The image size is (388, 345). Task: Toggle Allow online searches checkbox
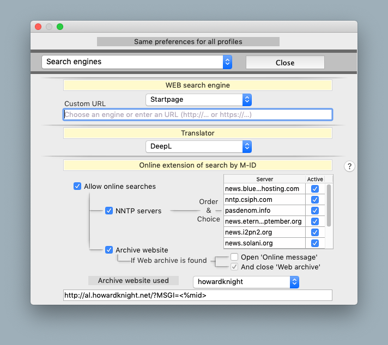(77, 187)
